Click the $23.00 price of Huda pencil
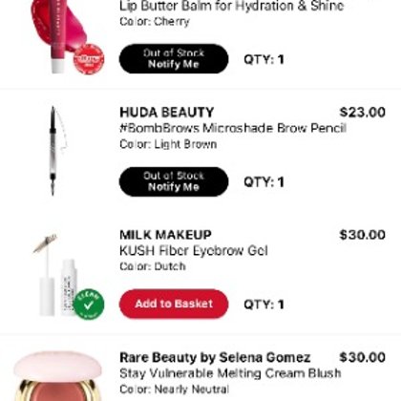The image size is (401, 401). click(363, 113)
